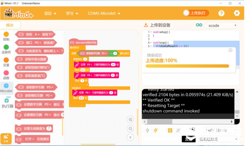This screenshot has width=245, height=146.
Task: Open P0 dropdown in 读取模拟引脚 block
Action: tap(49, 95)
